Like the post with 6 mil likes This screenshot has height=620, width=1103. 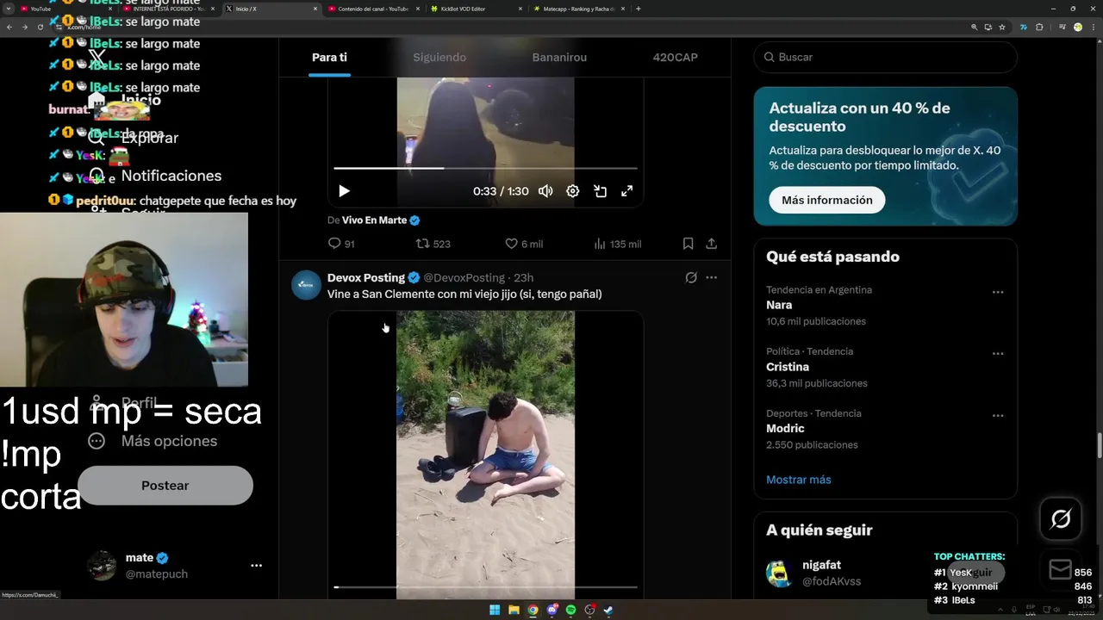(x=524, y=244)
